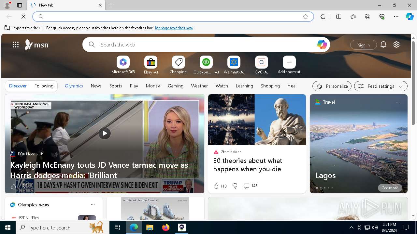Click See more on Travel card
Image resolution: width=417 pixels, height=234 pixels.
click(390, 188)
